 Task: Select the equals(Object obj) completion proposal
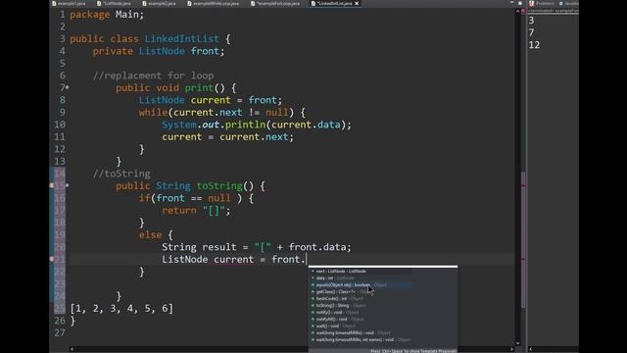[383, 285]
